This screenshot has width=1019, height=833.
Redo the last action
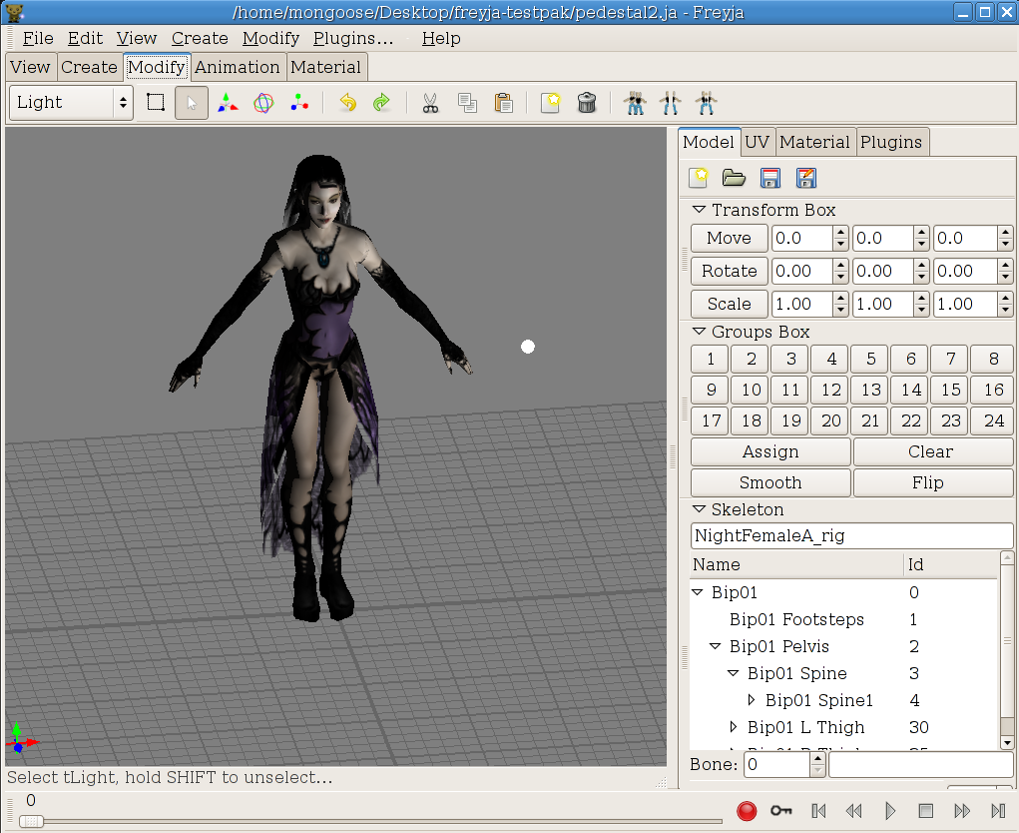point(382,103)
